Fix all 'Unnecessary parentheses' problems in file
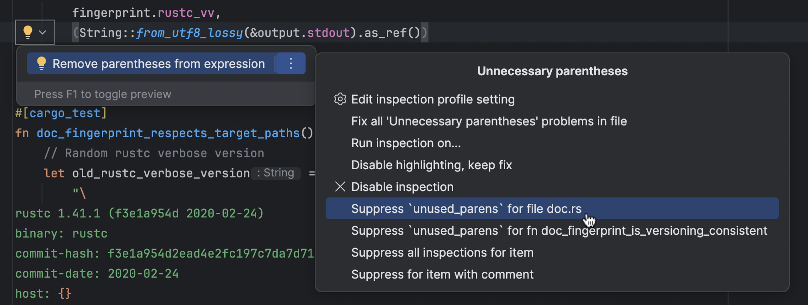The image size is (808, 305). point(489,121)
